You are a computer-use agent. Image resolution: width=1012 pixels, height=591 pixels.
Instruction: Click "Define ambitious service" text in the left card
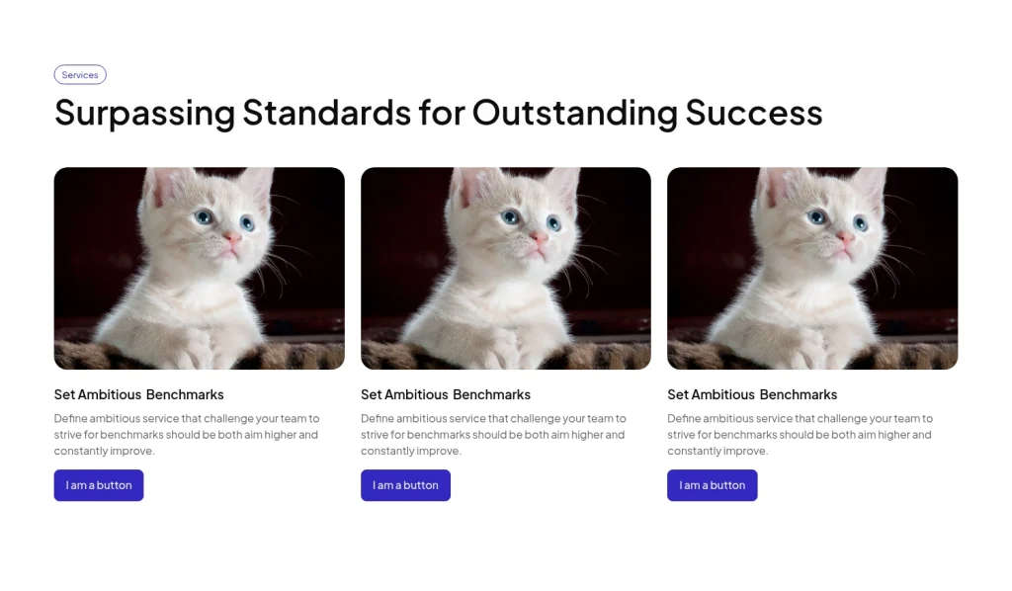(117, 418)
